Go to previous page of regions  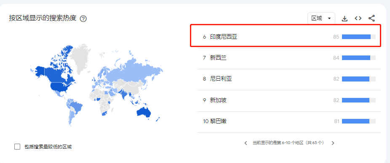pyautogui.click(x=246, y=143)
